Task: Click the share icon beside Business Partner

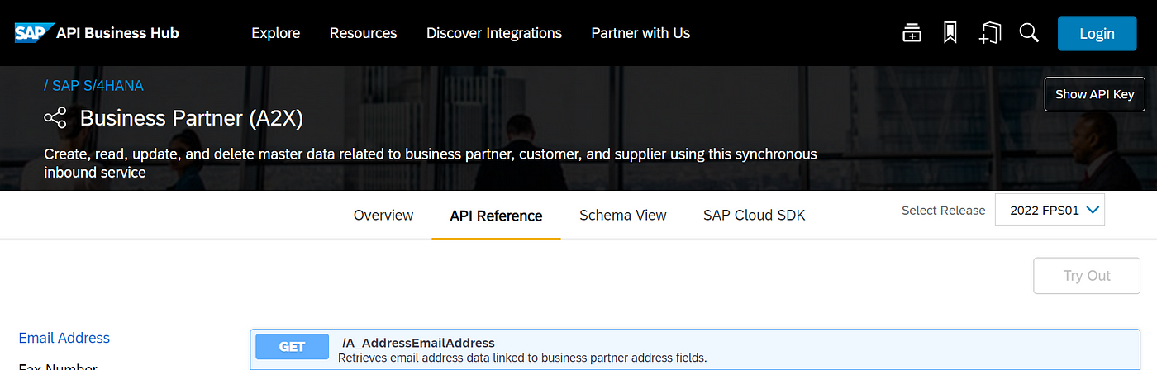Action: 55,119
